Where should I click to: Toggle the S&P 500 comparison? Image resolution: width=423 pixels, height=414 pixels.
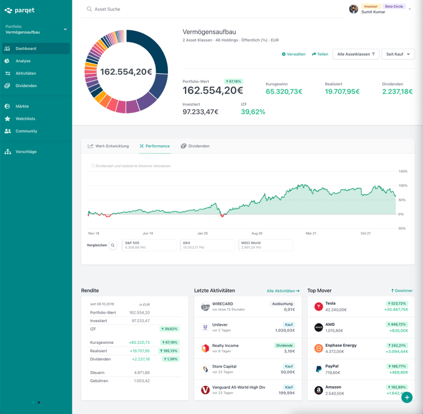[149, 245]
